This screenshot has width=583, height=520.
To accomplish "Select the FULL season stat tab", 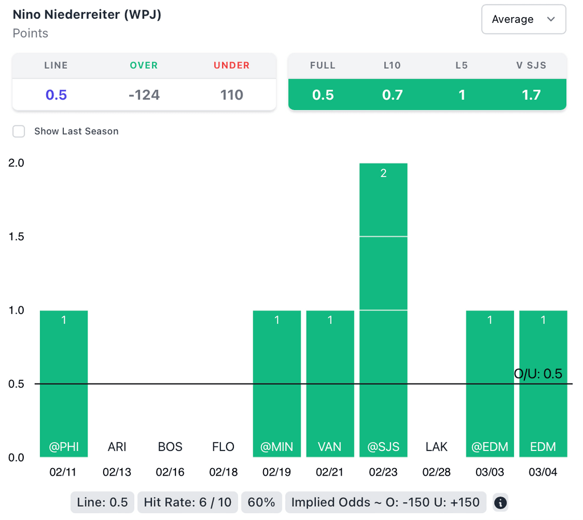I will click(x=323, y=65).
